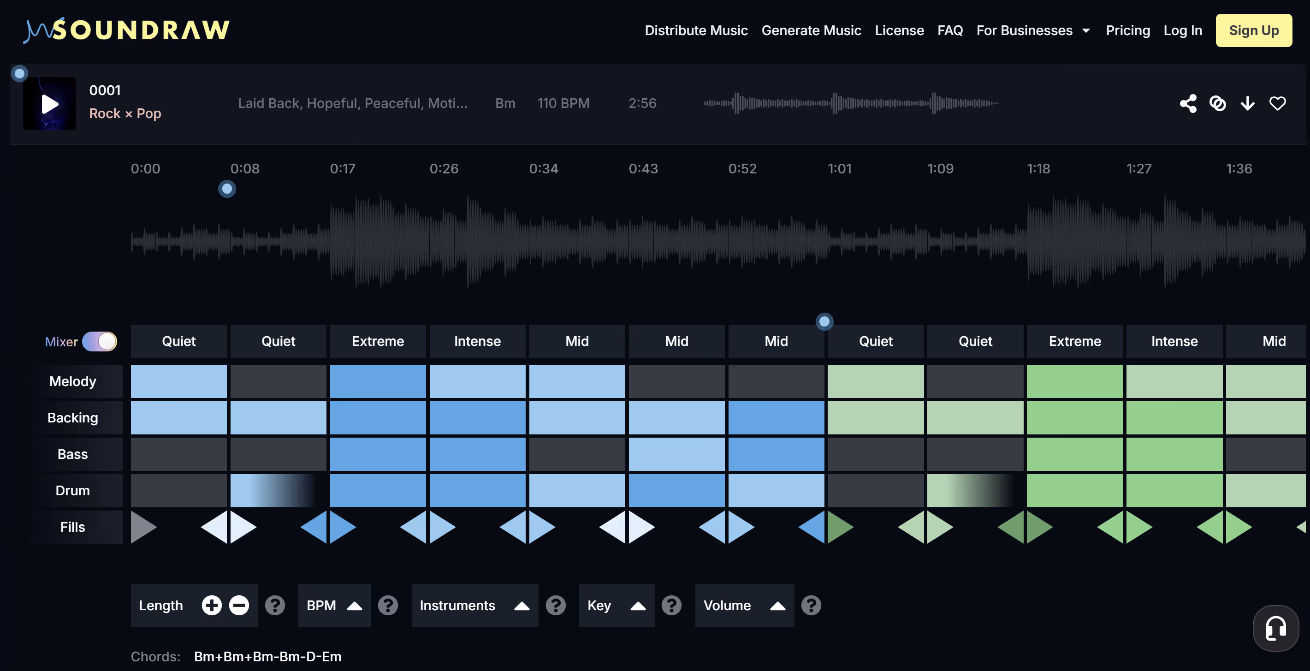Image resolution: width=1310 pixels, height=671 pixels.
Task: Open energy options of first Intense block
Action: (x=478, y=341)
